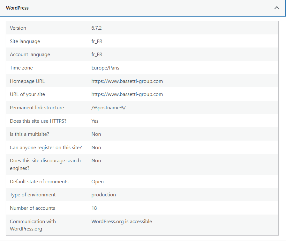This screenshot has width=286, height=241.
Task: Click the Homepage URL value
Action: click(x=127, y=81)
